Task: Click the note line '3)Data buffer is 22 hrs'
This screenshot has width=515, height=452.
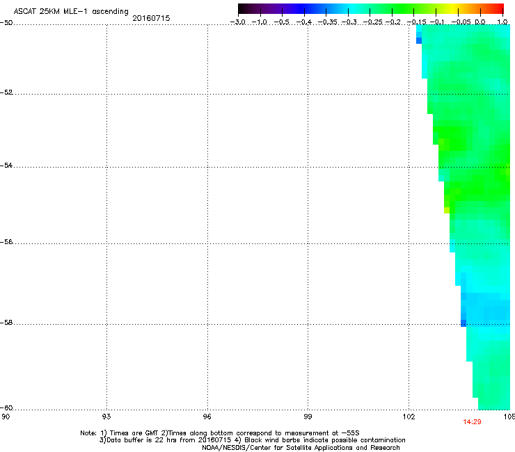Action: (x=252, y=440)
